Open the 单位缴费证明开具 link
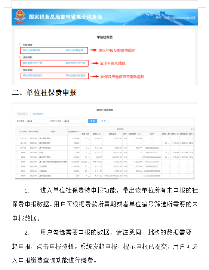Image resolution: width=209 pixels, height=270 pixels. point(32,63)
